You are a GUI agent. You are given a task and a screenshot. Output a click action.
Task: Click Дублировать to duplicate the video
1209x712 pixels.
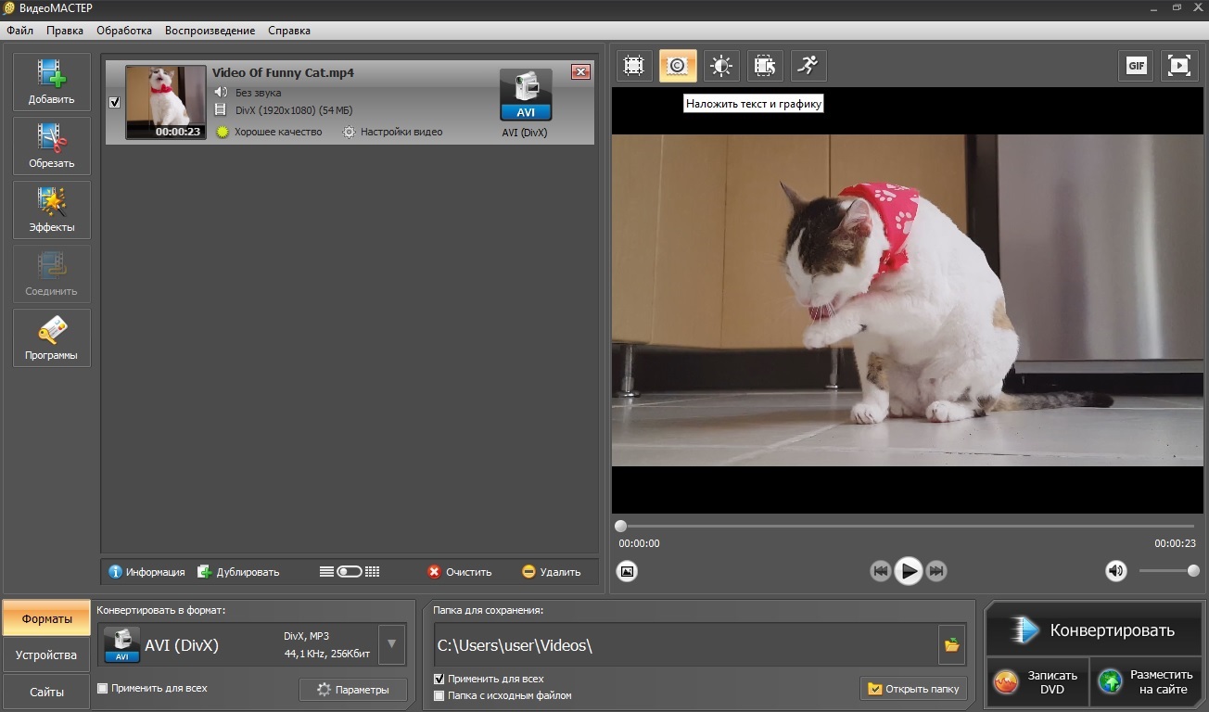click(x=238, y=572)
